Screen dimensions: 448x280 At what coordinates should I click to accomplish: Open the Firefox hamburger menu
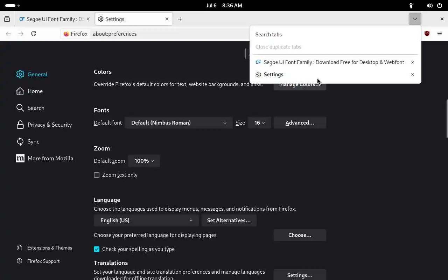440,34
